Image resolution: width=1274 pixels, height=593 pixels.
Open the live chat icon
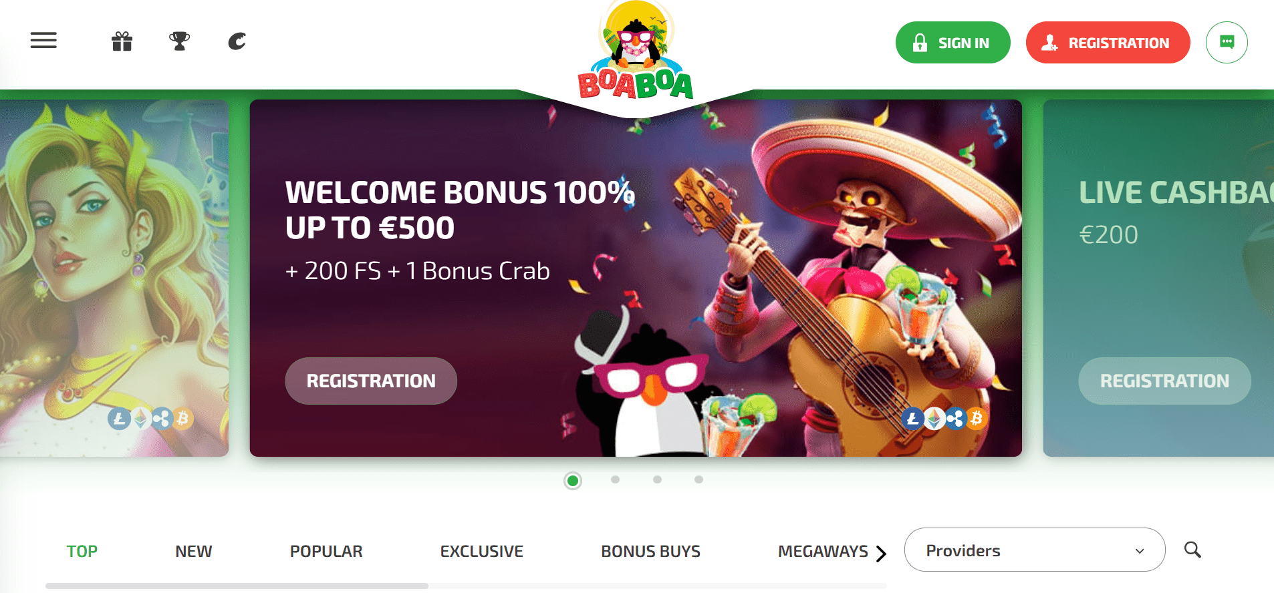[x=1227, y=42]
